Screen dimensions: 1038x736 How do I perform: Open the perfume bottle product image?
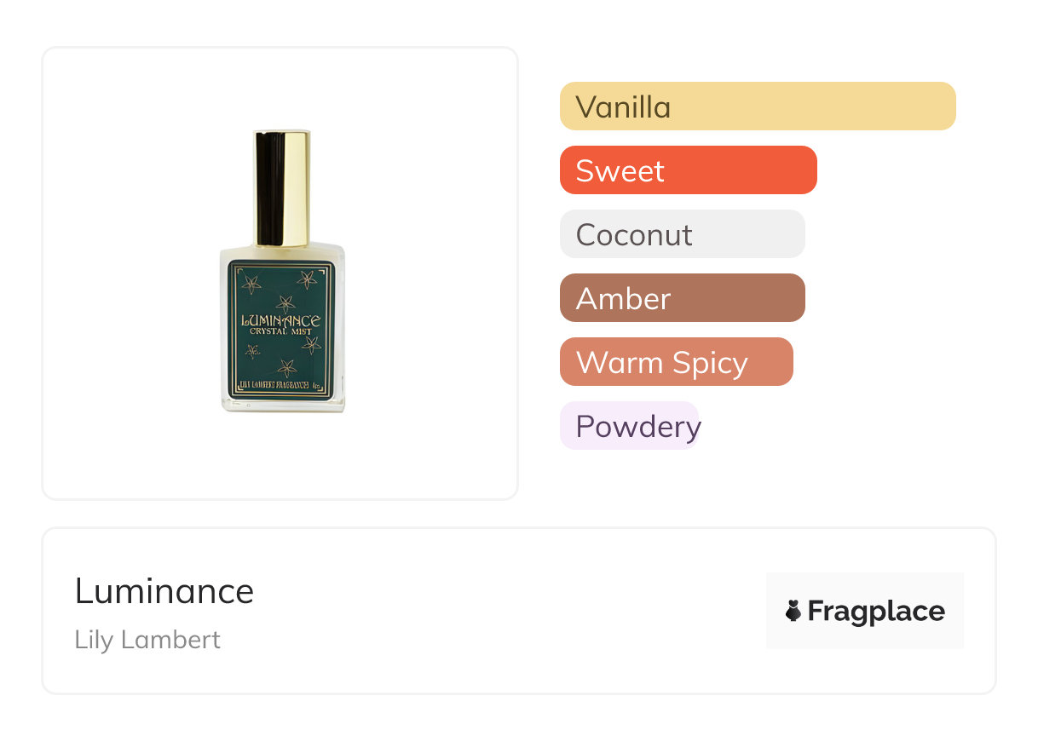click(x=281, y=273)
